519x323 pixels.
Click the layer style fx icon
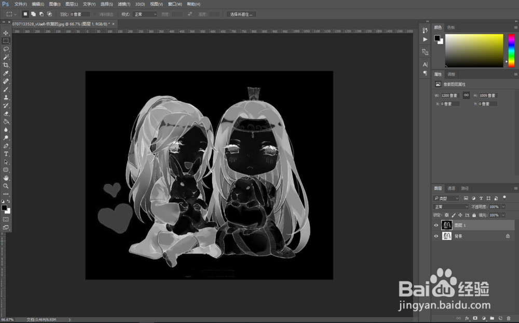click(x=467, y=318)
